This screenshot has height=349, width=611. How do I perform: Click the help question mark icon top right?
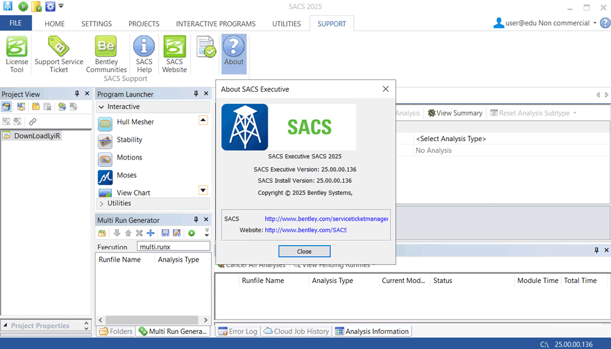pos(605,23)
